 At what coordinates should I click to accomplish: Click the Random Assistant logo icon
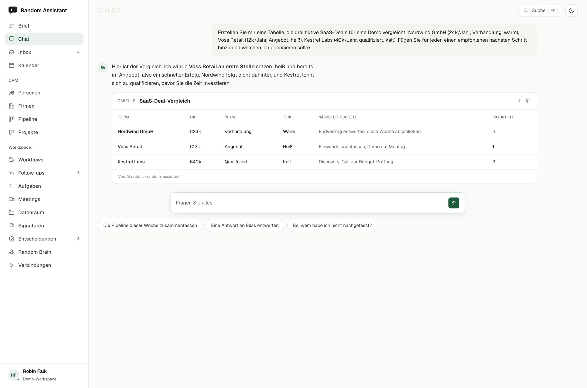pyautogui.click(x=13, y=10)
